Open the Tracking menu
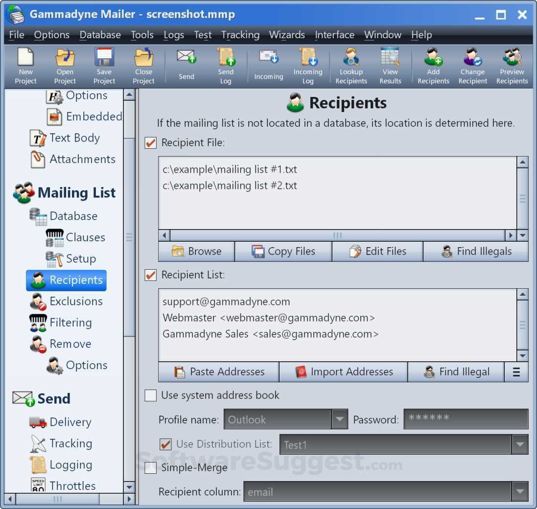The image size is (537, 509). click(x=240, y=35)
